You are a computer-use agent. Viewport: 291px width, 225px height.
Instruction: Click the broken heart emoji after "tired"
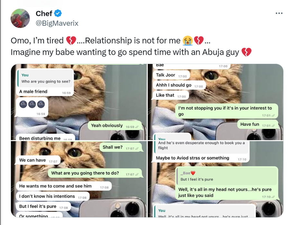tap(71, 41)
